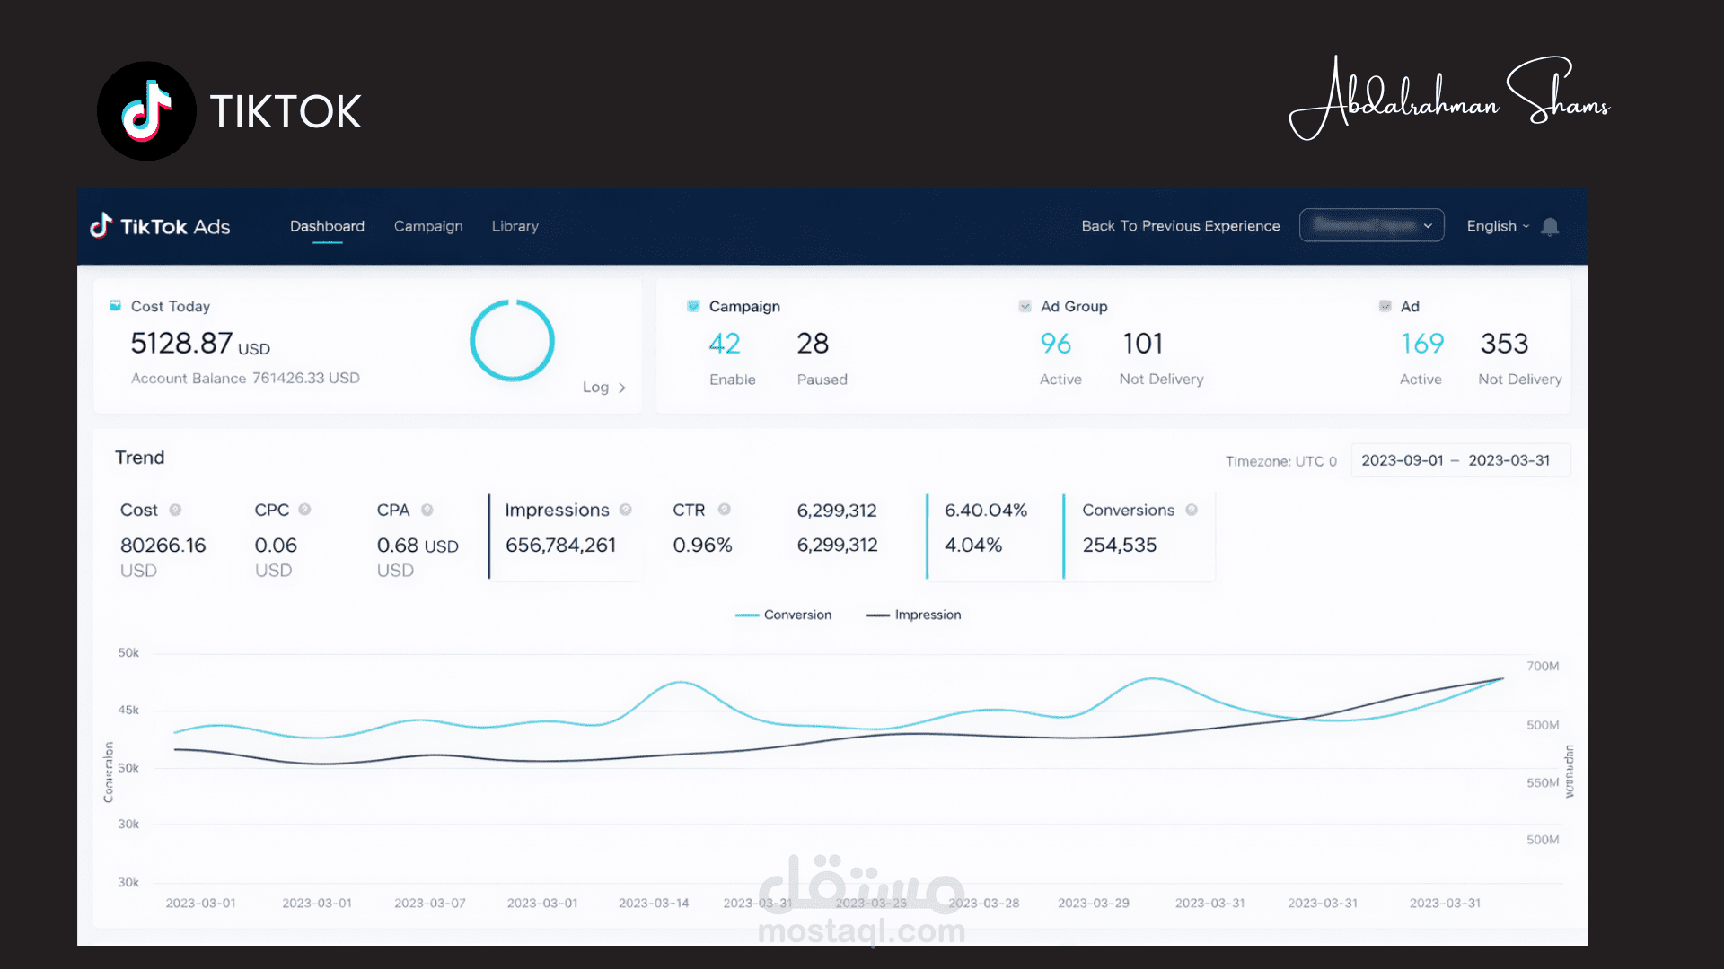Click the 700M right axis label
Image resolution: width=1724 pixels, height=969 pixels.
click(x=1543, y=667)
